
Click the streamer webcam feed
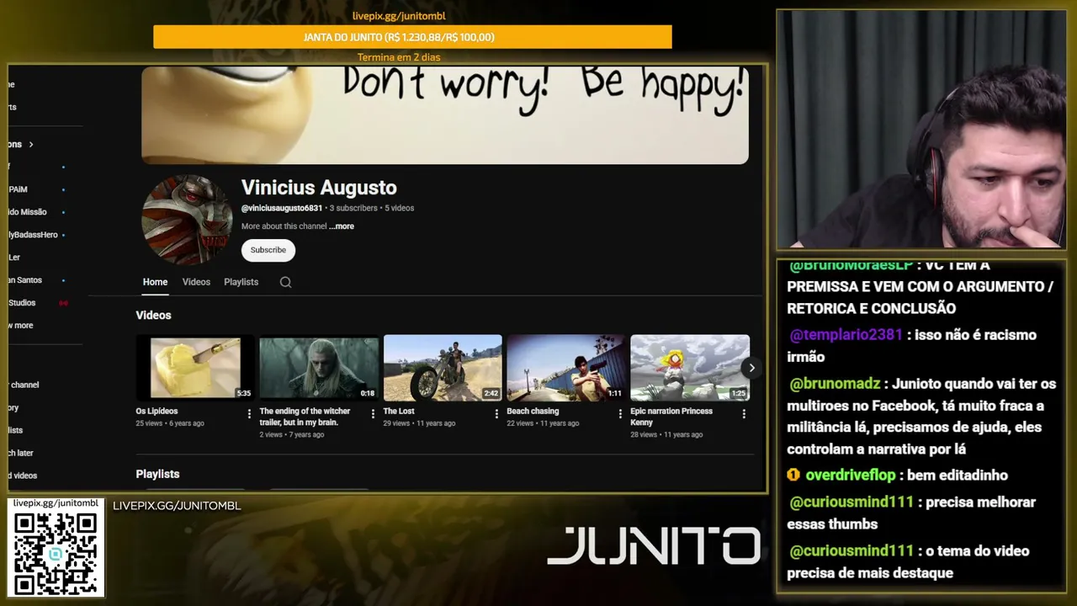pos(921,130)
